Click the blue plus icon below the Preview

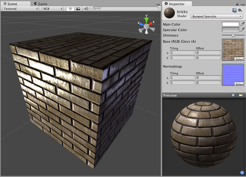coord(242,172)
